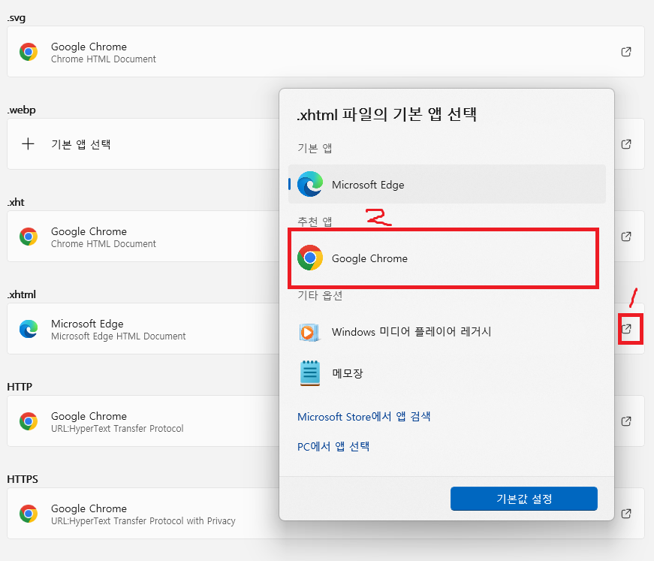Click 기본 앱 선택 text for .webp
Screen dimensions: 654x561
(x=80, y=144)
